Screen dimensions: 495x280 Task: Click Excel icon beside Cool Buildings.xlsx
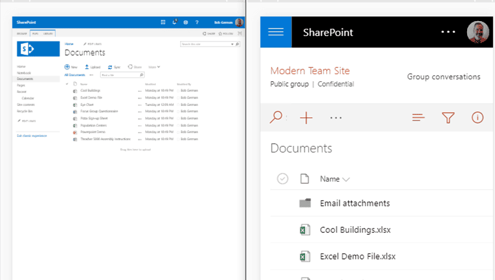click(x=305, y=230)
